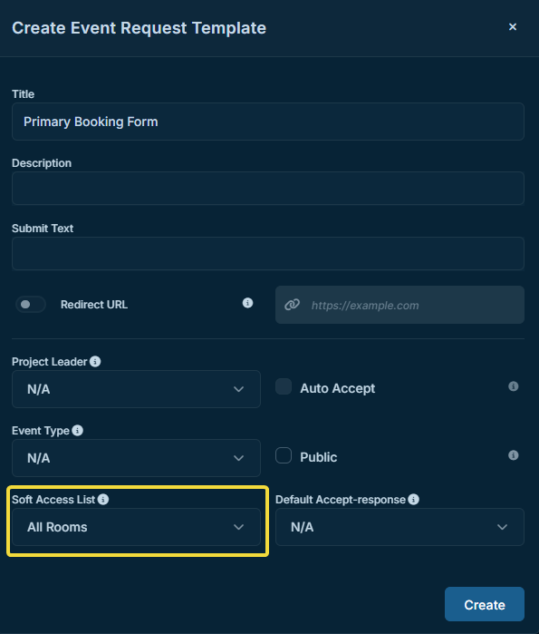539x634 pixels.
Task: Open the Soft Access List dropdown
Action: pos(136,527)
